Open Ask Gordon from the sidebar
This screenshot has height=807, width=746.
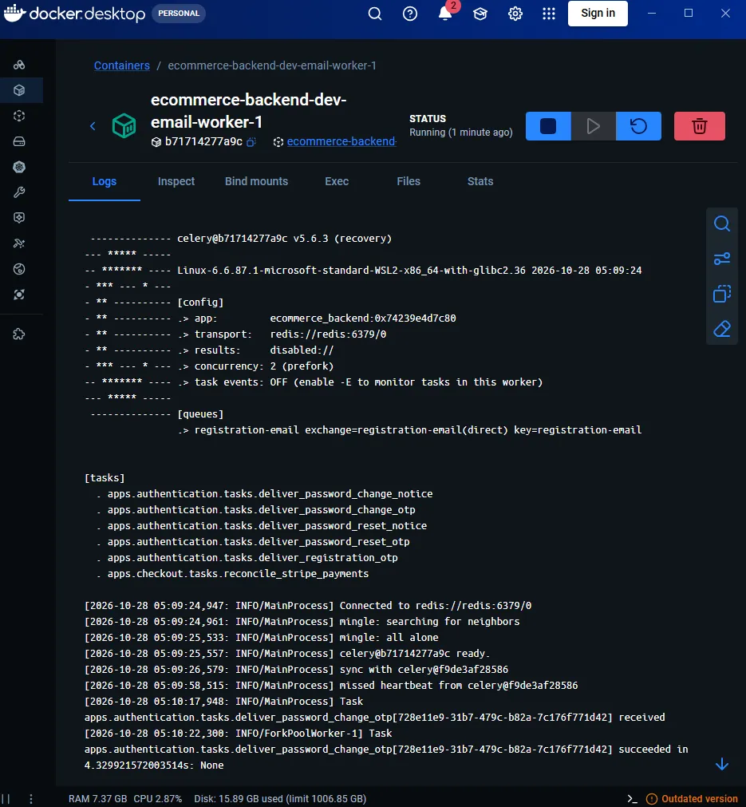tap(19, 65)
